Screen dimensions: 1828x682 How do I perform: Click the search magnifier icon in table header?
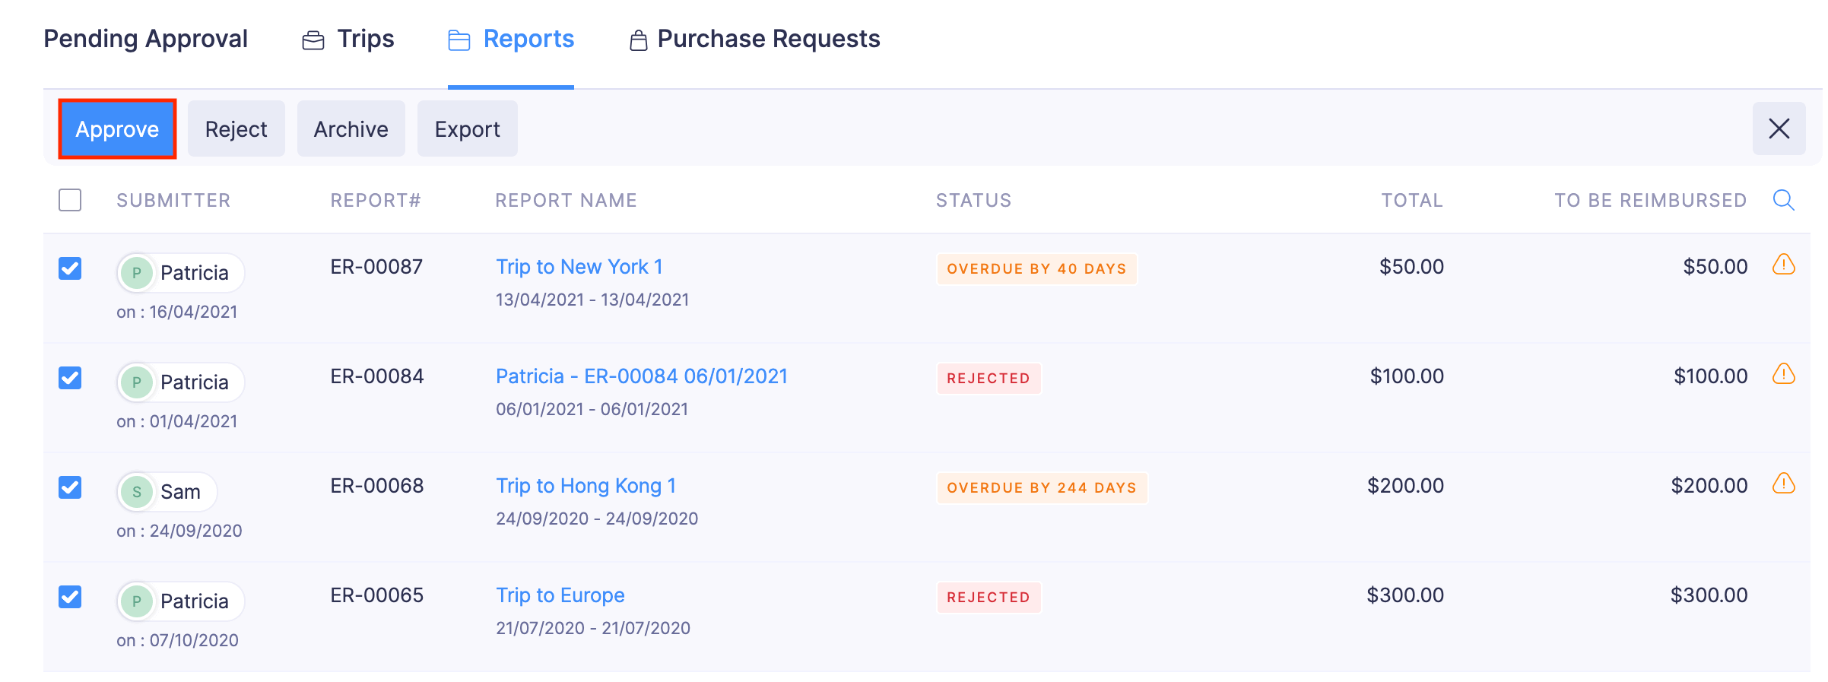1783,200
